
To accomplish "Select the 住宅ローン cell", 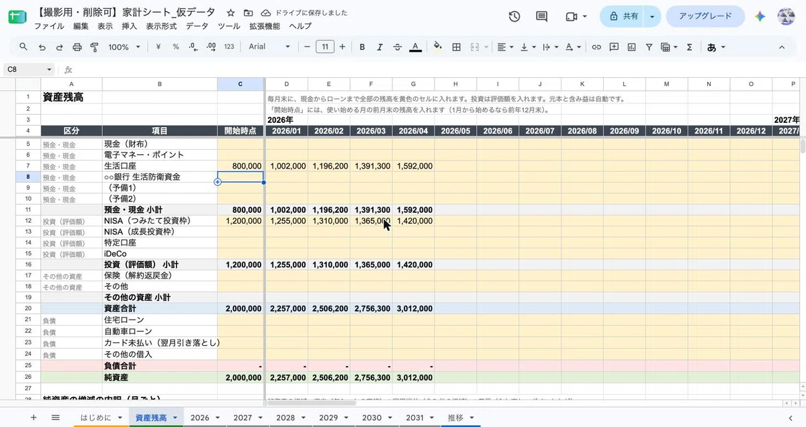I will pyautogui.click(x=160, y=320).
